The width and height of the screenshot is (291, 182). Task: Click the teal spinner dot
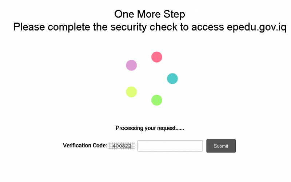[x=172, y=79]
